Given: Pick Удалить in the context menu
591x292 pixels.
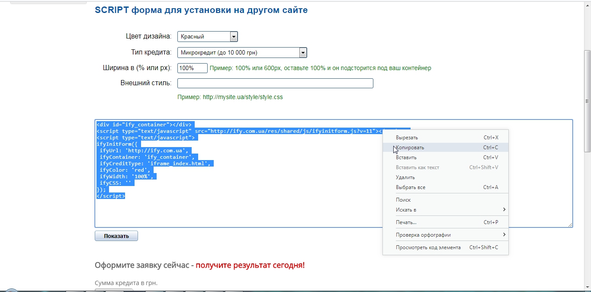Looking at the screenshot, I should [x=405, y=177].
